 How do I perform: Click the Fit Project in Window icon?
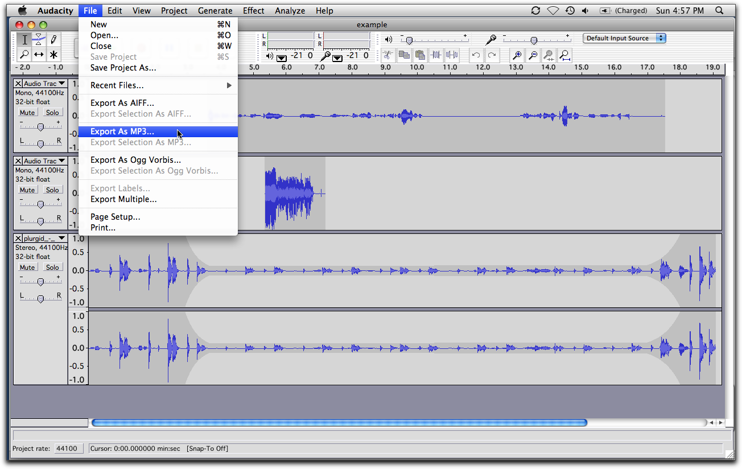pyautogui.click(x=564, y=55)
